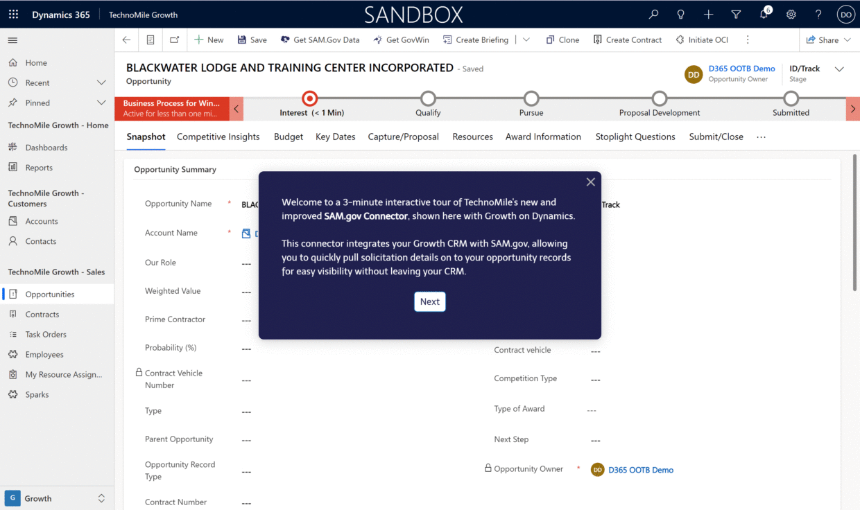860x510 pixels.
Task: Switch to the Stoplight Questions tab
Action: coord(635,137)
